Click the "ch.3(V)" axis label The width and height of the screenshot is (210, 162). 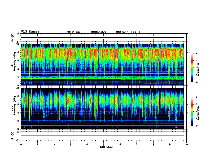[12, 136]
